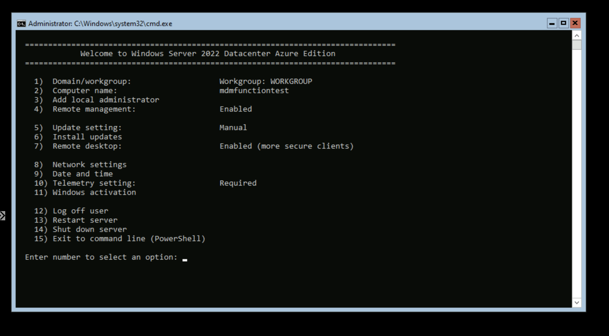This screenshot has height=336, width=609.
Task: Close the Administrator cmd.exe window
Action: pyautogui.click(x=575, y=23)
